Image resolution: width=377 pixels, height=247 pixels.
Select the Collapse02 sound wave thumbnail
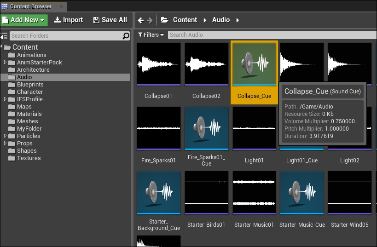(207, 64)
